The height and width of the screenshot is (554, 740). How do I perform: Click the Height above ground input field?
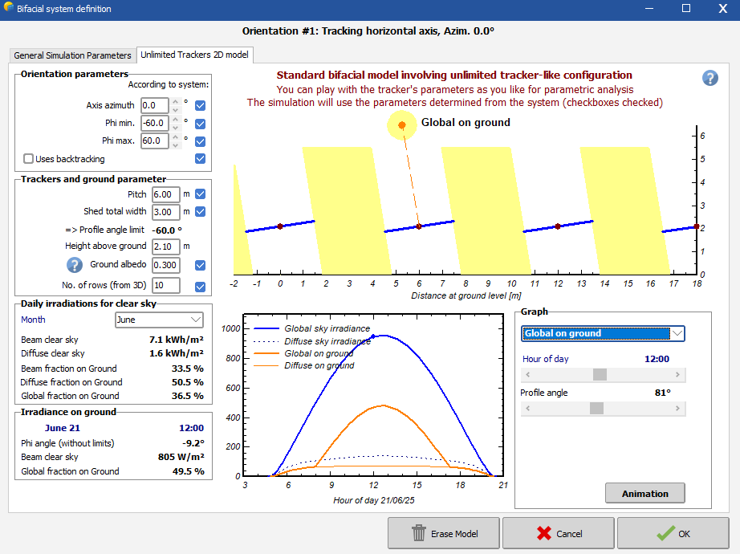165,246
